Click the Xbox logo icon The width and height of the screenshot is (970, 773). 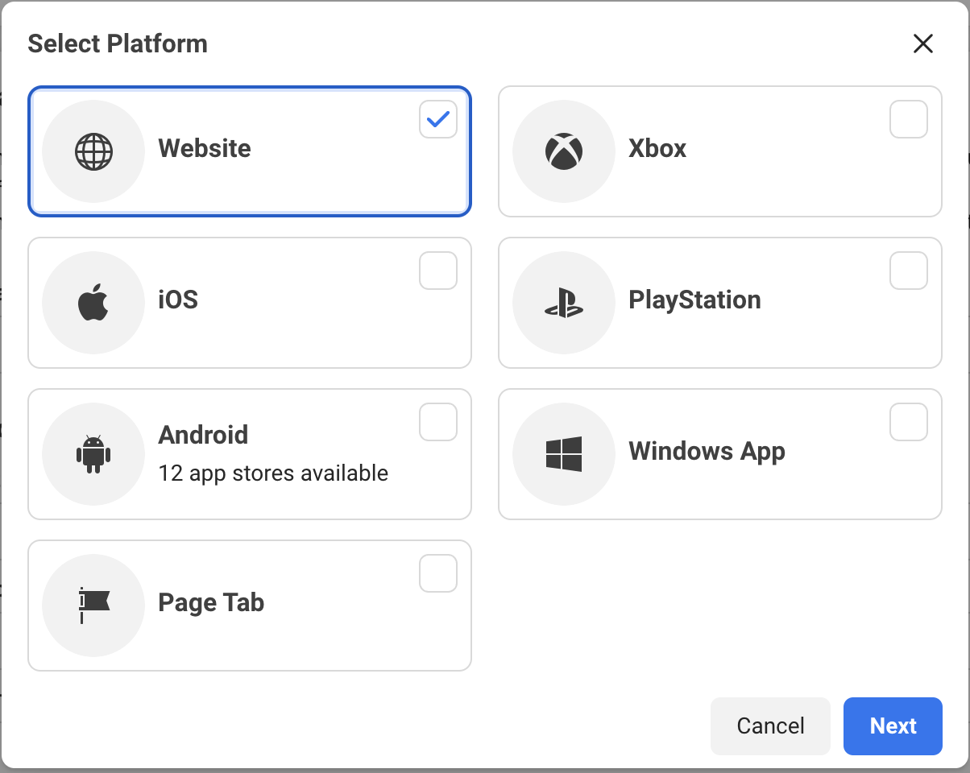point(564,151)
